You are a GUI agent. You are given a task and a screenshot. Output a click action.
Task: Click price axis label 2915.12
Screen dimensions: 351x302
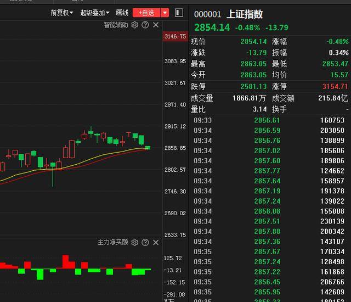coord(175,126)
